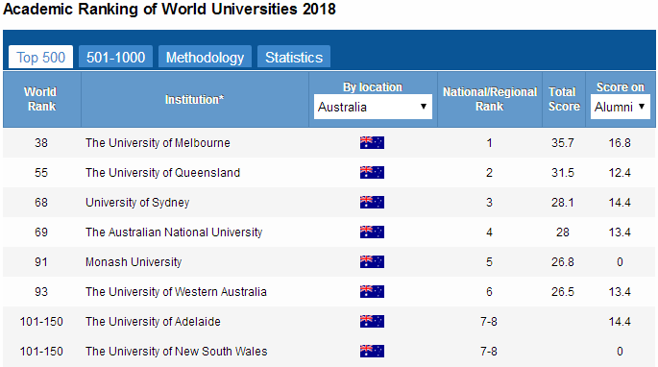This screenshot has height=367, width=658.
Task: Click The University of Queensland institution name
Action: [x=163, y=173]
